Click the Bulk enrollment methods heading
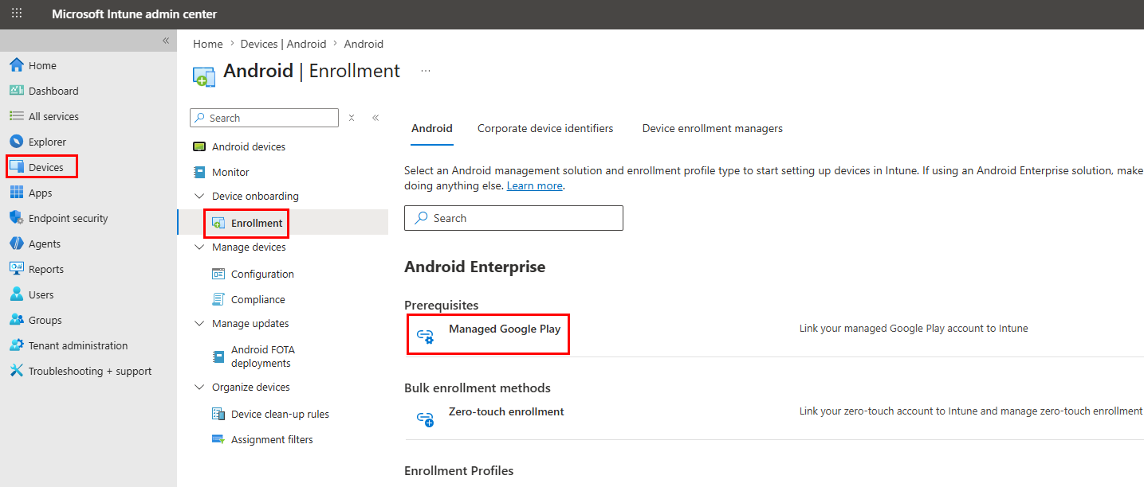Viewport: 1144px width, 487px height. tap(478, 388)
